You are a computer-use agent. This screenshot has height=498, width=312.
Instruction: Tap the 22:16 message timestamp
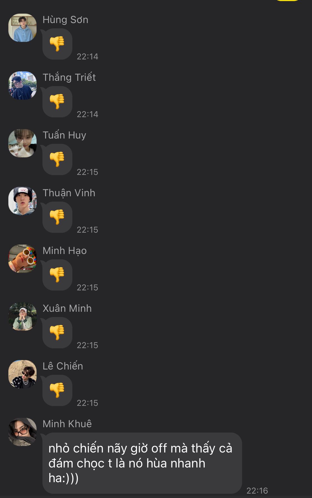257,491
